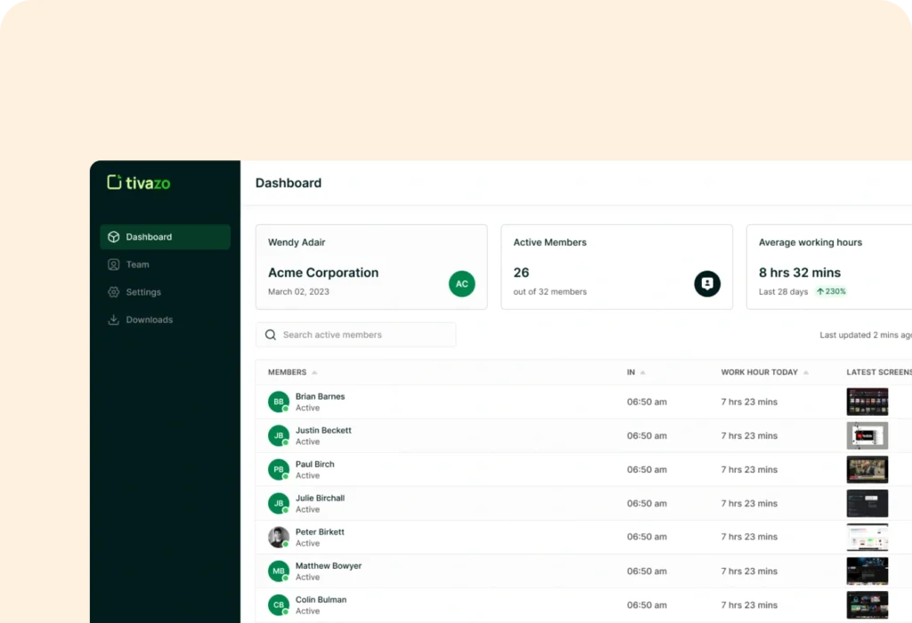This screenshot has width=912, height=623.
Task: Click the tivazo logo icon
Action: (x=114, y=182)
